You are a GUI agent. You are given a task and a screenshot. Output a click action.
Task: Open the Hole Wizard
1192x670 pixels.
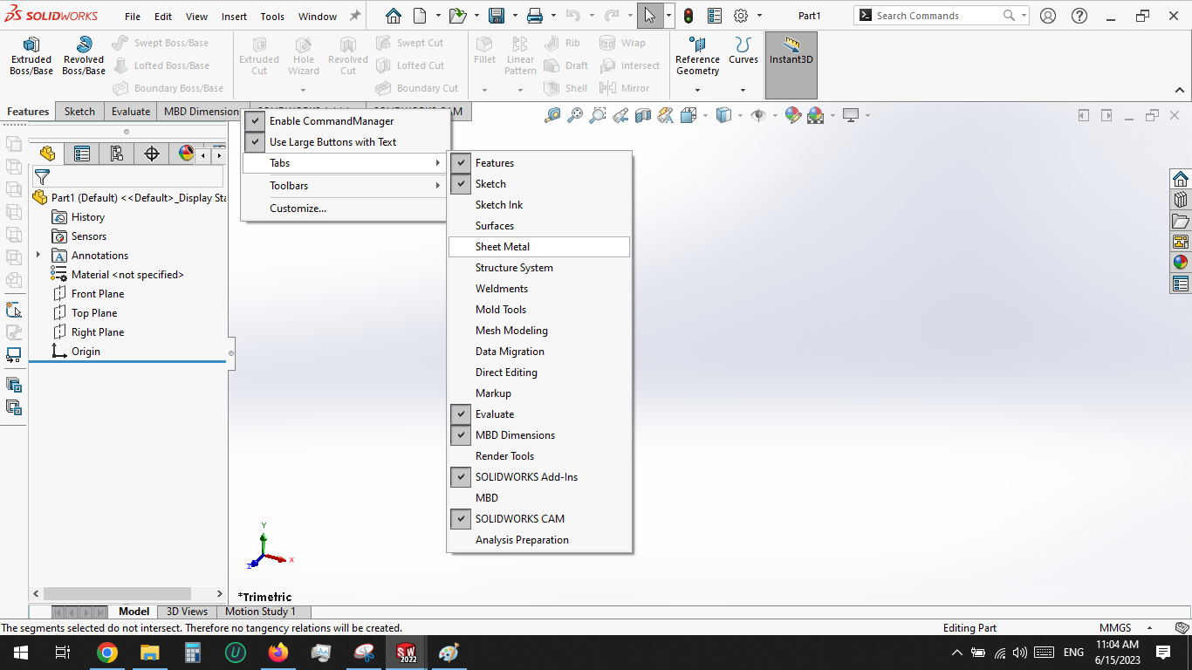coord(303,54)
